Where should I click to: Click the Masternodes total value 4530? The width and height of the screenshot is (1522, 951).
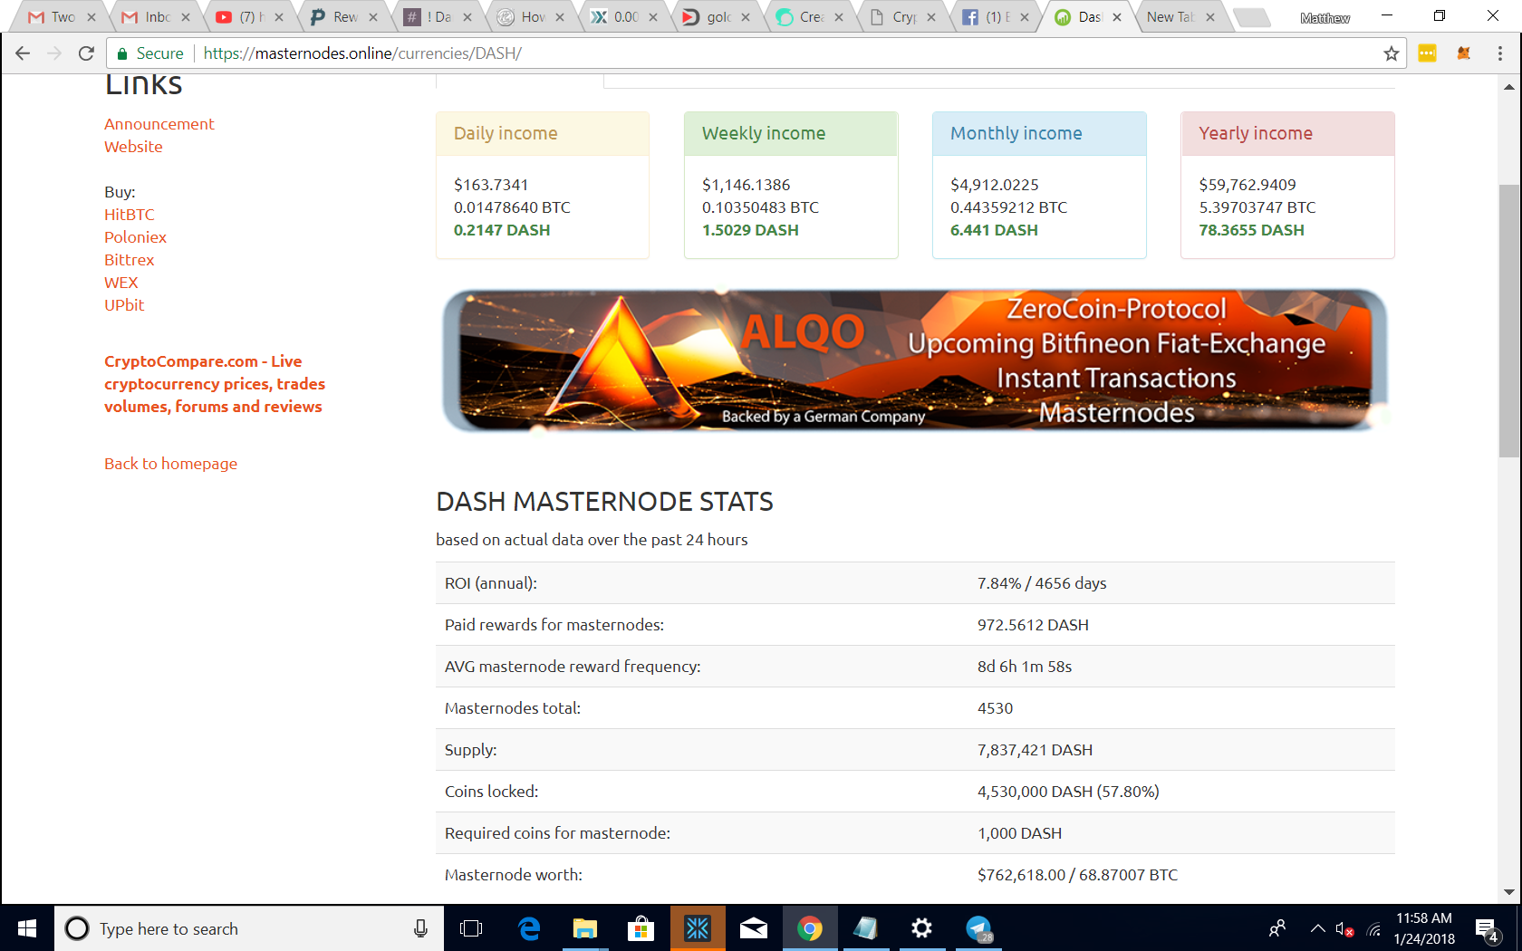[x=995, y=708]
